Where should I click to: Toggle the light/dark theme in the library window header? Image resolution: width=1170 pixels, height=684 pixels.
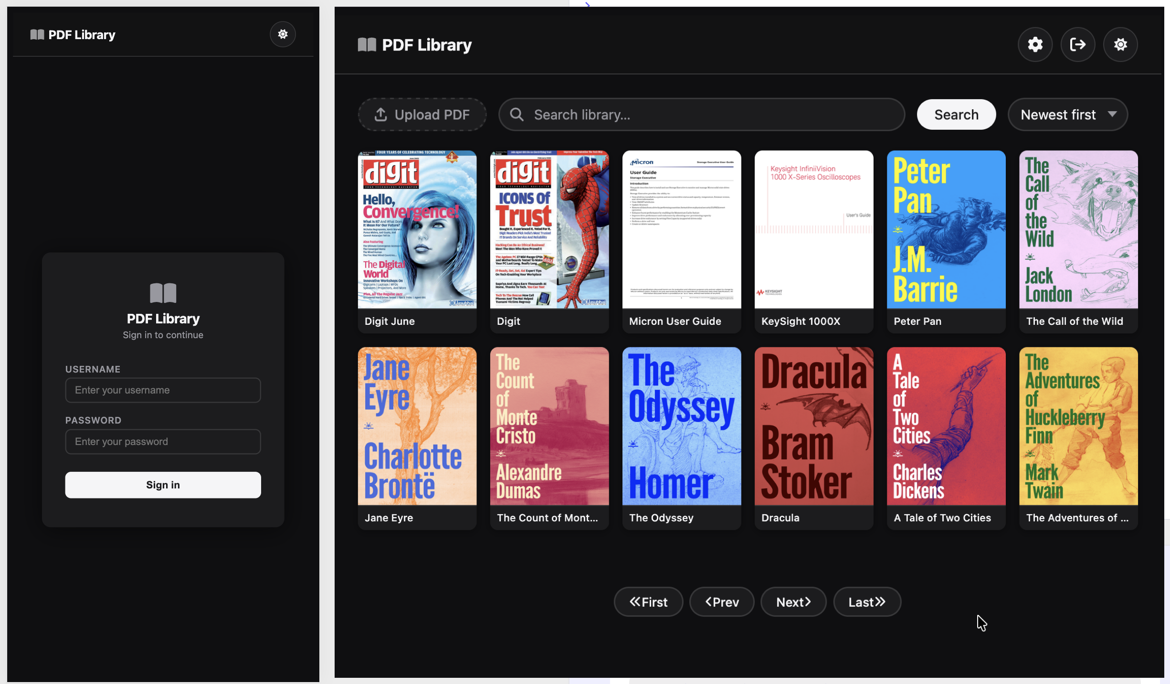(1120, 44)
